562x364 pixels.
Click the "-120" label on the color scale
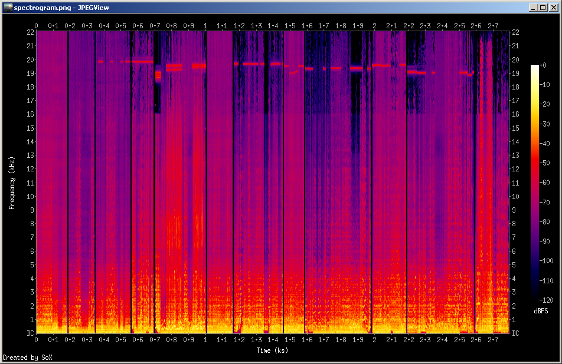pyautogui.click(x=545, y=300)
